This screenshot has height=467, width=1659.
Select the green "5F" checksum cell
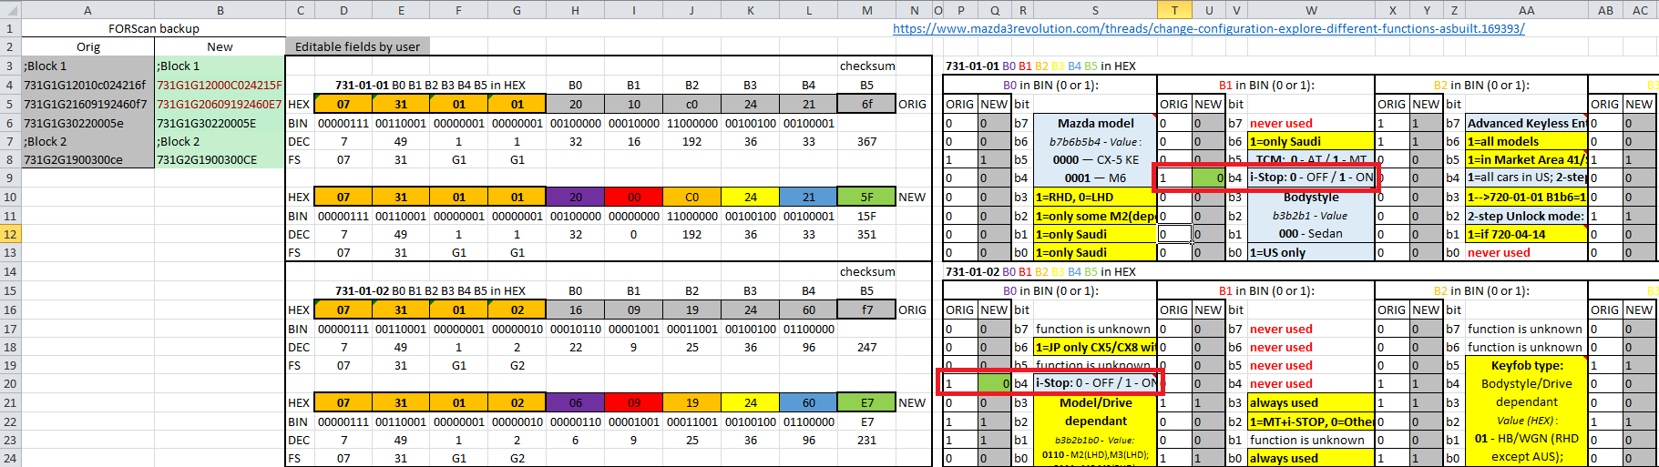866,197
